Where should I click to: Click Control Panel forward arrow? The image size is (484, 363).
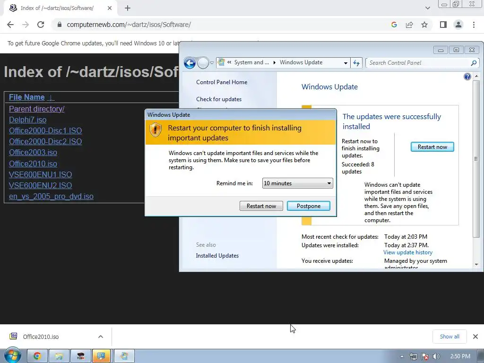tap(203, 63)
